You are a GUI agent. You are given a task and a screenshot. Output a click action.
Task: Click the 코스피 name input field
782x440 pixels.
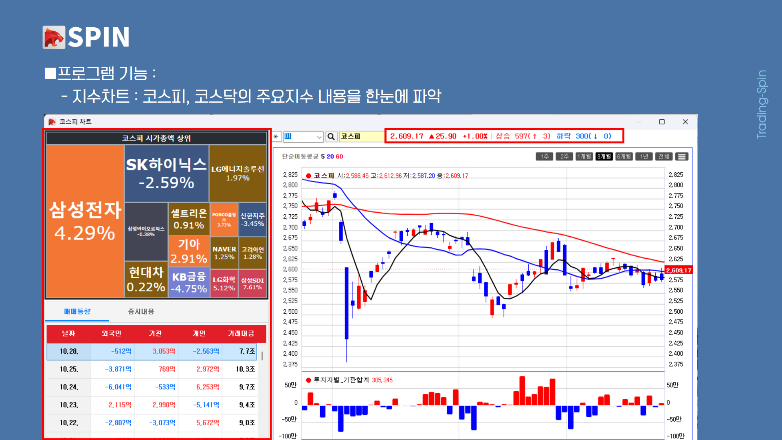361,136
